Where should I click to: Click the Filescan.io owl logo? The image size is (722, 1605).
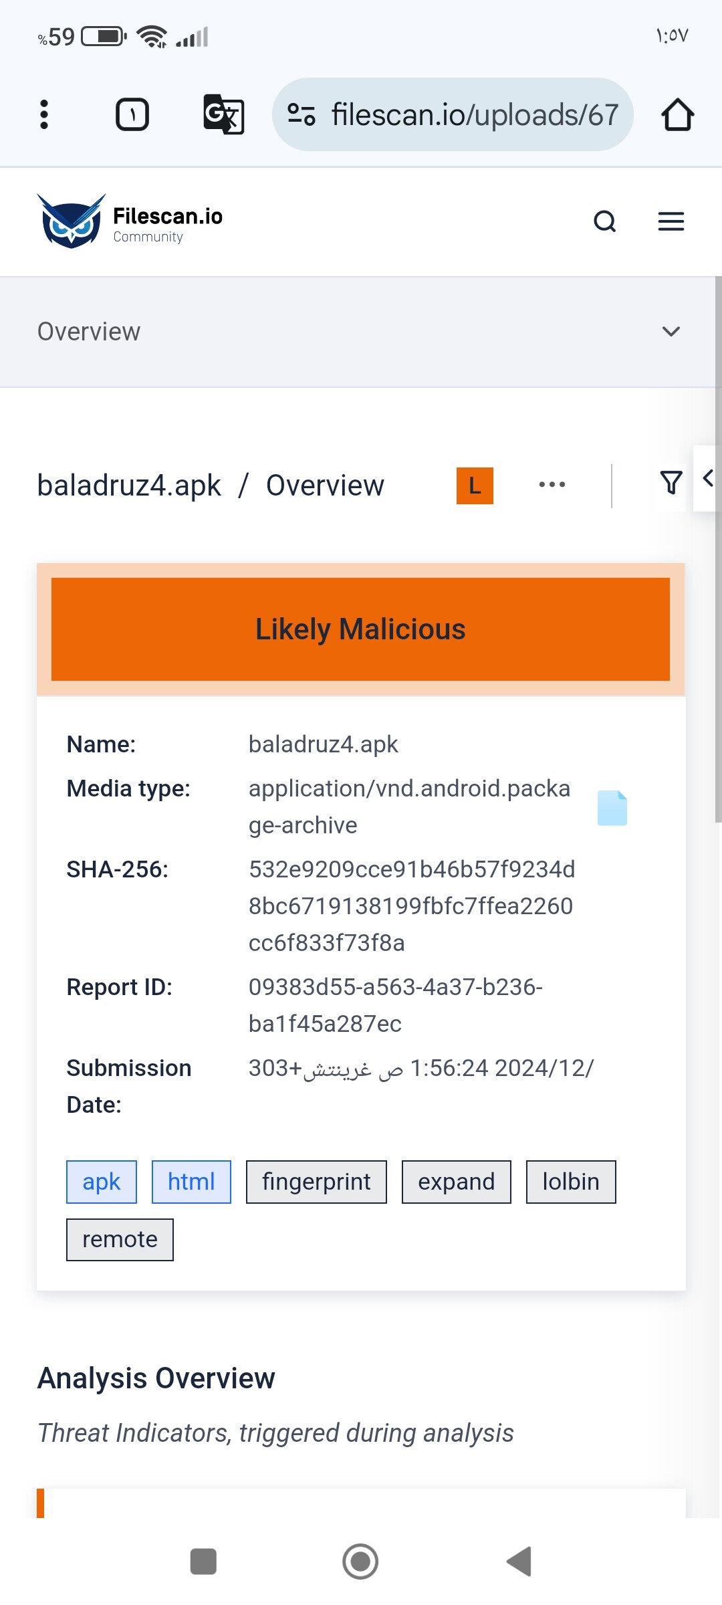[x=72, y=221]
